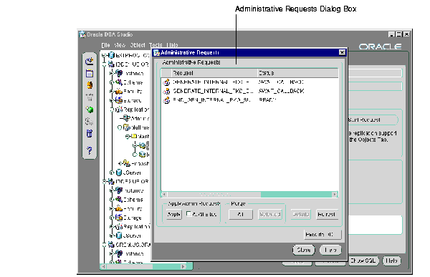This screenshot has height=277, width=430.
Task: Click the request list scrollbar left arrow
Action: [164, 195]
